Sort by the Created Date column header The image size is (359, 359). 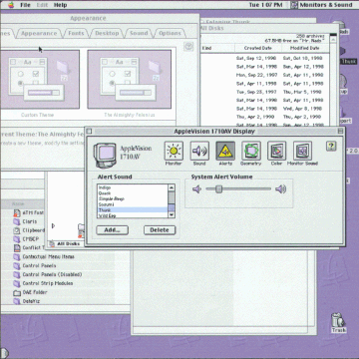click(x=258, y=48)
